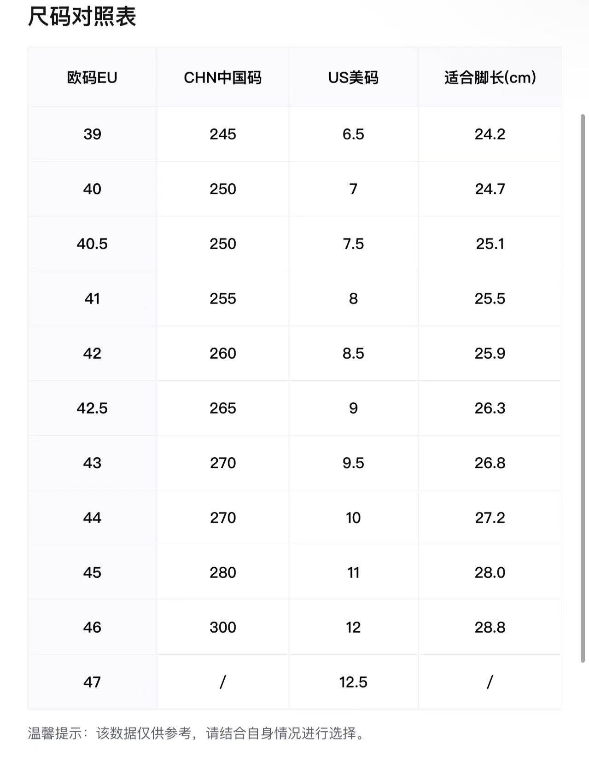Click the 27.2 foot length cell
This screenshot has width=589, height=774.
(490, 518)
